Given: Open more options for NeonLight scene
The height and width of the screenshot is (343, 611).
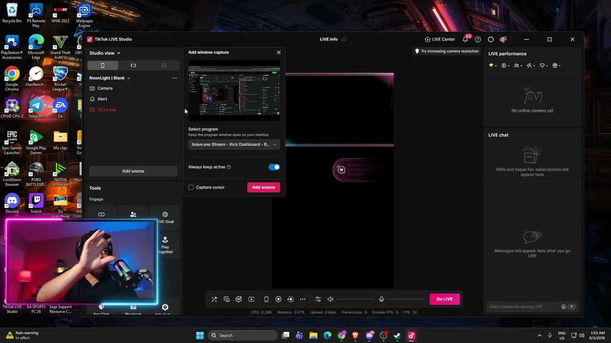Looking at the screenshot, I should (x=175, y=78).
